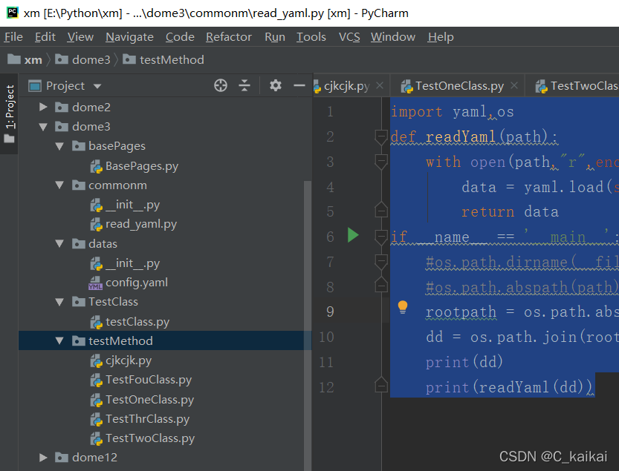This screenshot has width=619, height=471.
Task: Collapse the datas folder
Action: click(x=59, y=243)
